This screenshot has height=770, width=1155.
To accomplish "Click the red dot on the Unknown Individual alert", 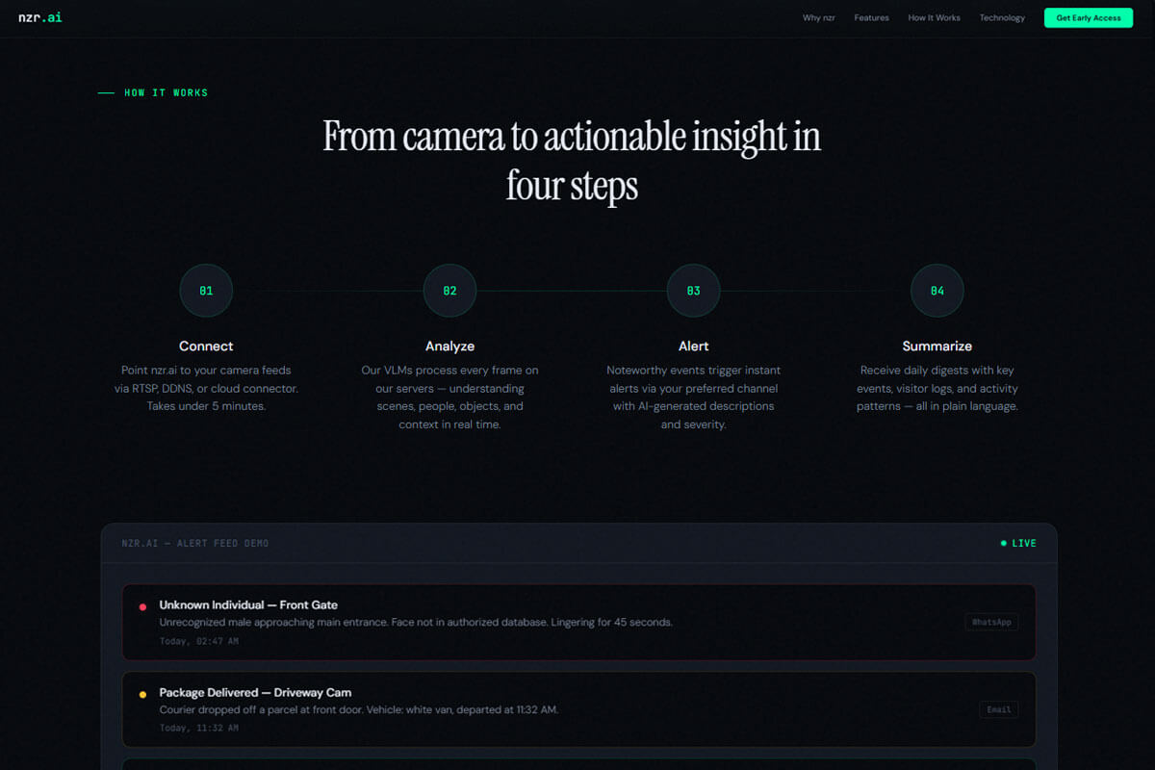I will [x=142, y=607].
